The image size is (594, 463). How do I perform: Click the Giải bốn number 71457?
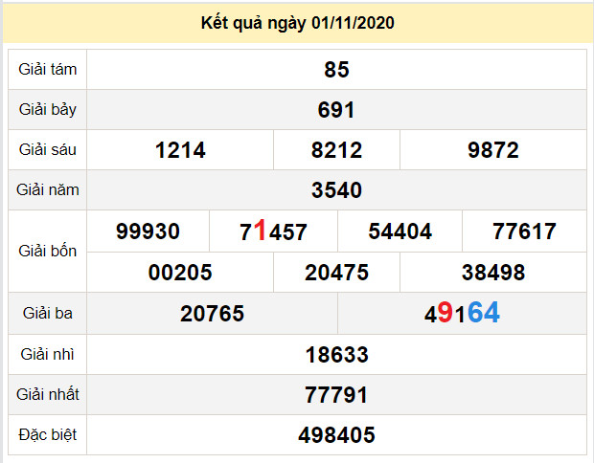pyautogui.click(x=273, y=231)
